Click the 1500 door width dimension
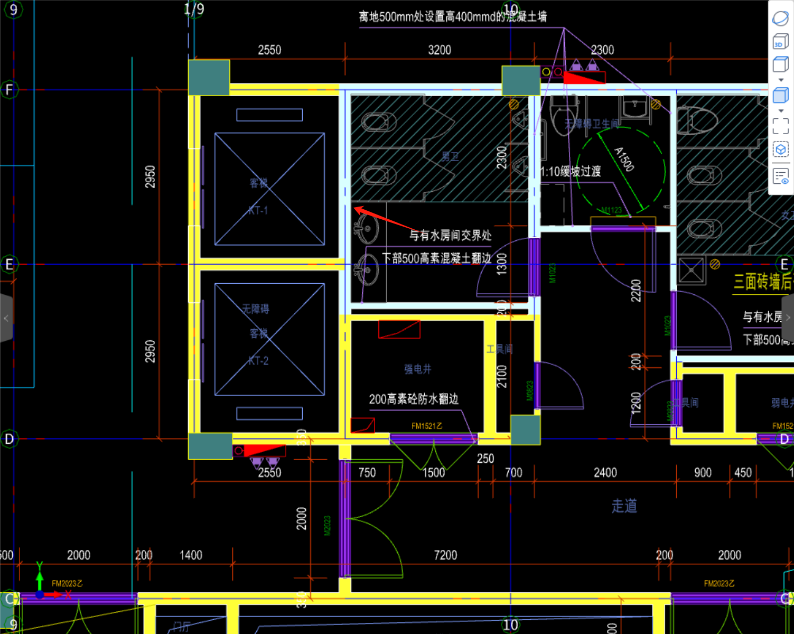The width and height of the screenshot is (794, 634). pos(434,472)
